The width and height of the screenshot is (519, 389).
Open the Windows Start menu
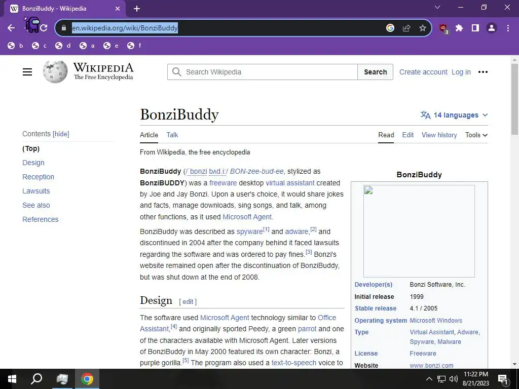12,379
